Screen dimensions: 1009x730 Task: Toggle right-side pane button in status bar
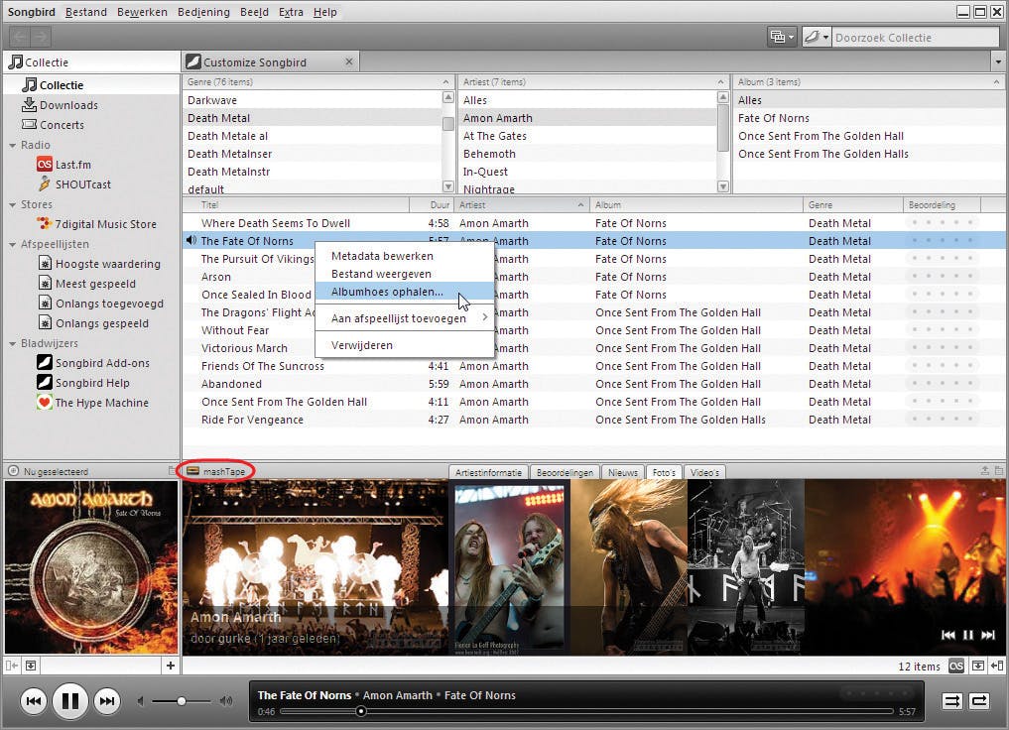(x=997, y=667)
